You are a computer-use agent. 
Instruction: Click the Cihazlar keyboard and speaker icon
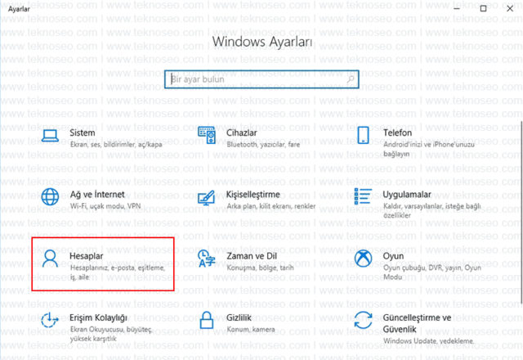point(207,135)
